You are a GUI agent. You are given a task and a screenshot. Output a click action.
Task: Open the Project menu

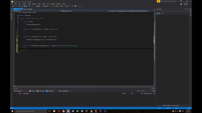coord(24,4)
